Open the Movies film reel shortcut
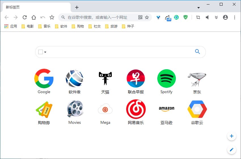The image size is (241, 159). click(x=75, y=112)
